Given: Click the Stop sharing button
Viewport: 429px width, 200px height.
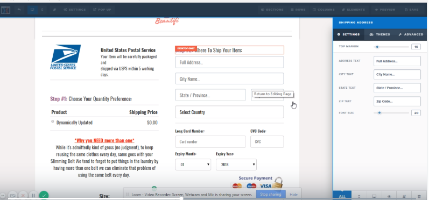Looking at the screenshot, I should tap(271, 195).
